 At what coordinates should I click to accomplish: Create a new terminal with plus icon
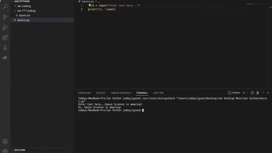(x=244, y=93)
